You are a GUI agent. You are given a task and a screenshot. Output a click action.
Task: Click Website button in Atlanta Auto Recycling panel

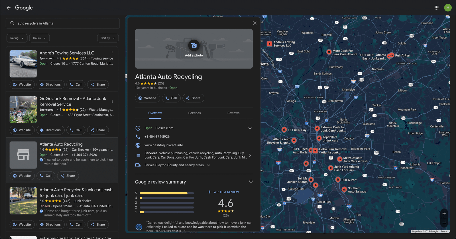[x=147, y=98]
